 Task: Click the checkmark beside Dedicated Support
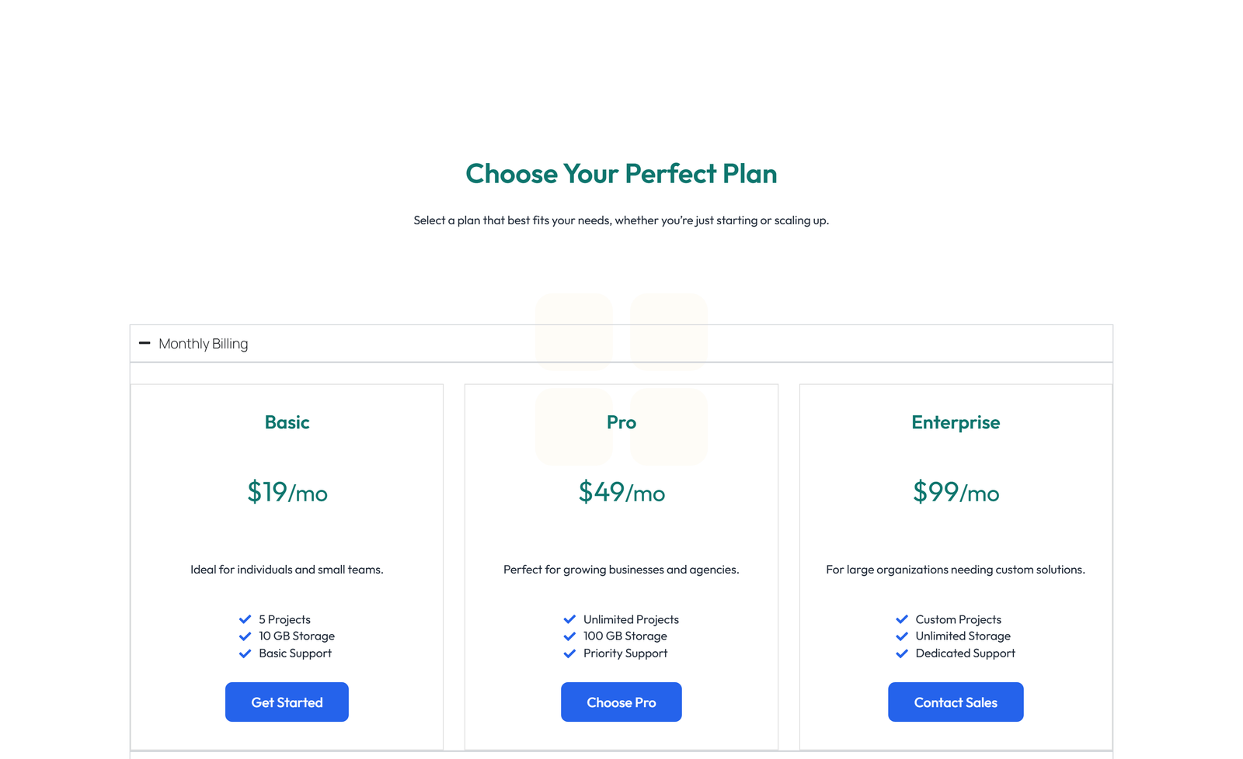tap(902, 653)
